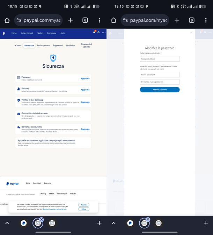Switch to first PayPal tab in right phone bottom strip

(130, 223)
